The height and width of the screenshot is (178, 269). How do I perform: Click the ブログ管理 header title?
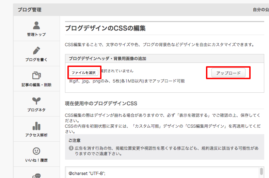[x=30, y=10]
